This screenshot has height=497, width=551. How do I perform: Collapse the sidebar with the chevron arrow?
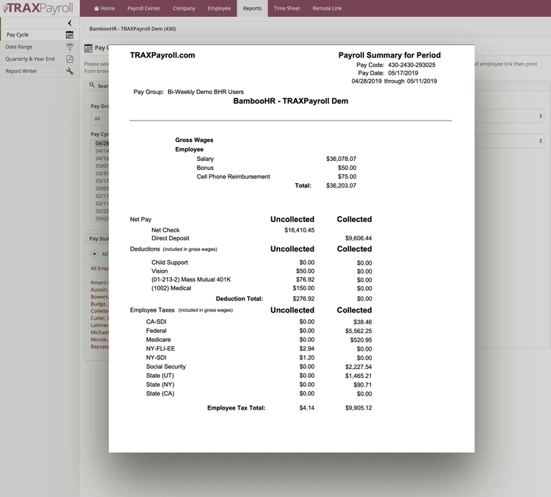[70, 23]
